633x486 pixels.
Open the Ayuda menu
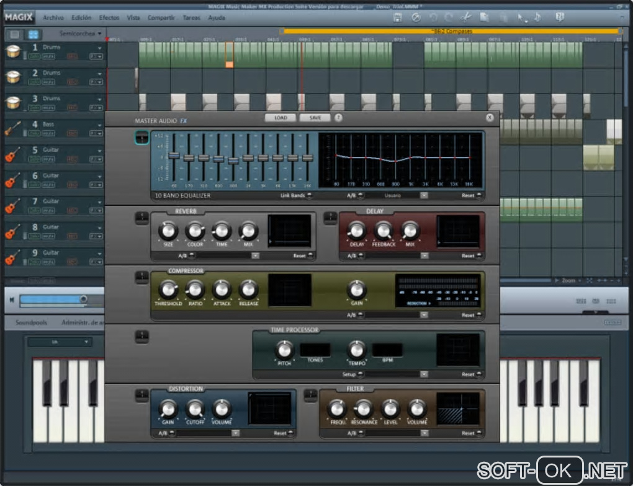click(x=217, y=18)
